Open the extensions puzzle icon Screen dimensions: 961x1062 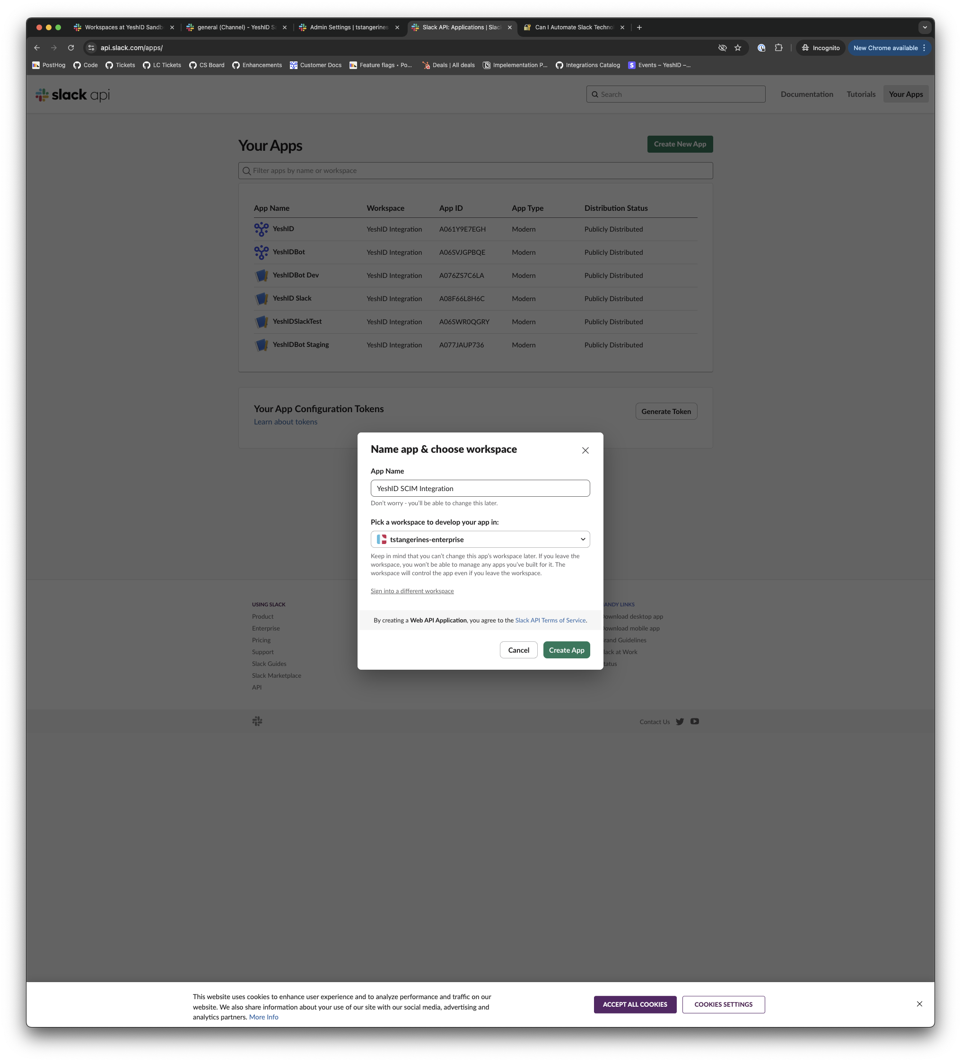pos(778,48)
